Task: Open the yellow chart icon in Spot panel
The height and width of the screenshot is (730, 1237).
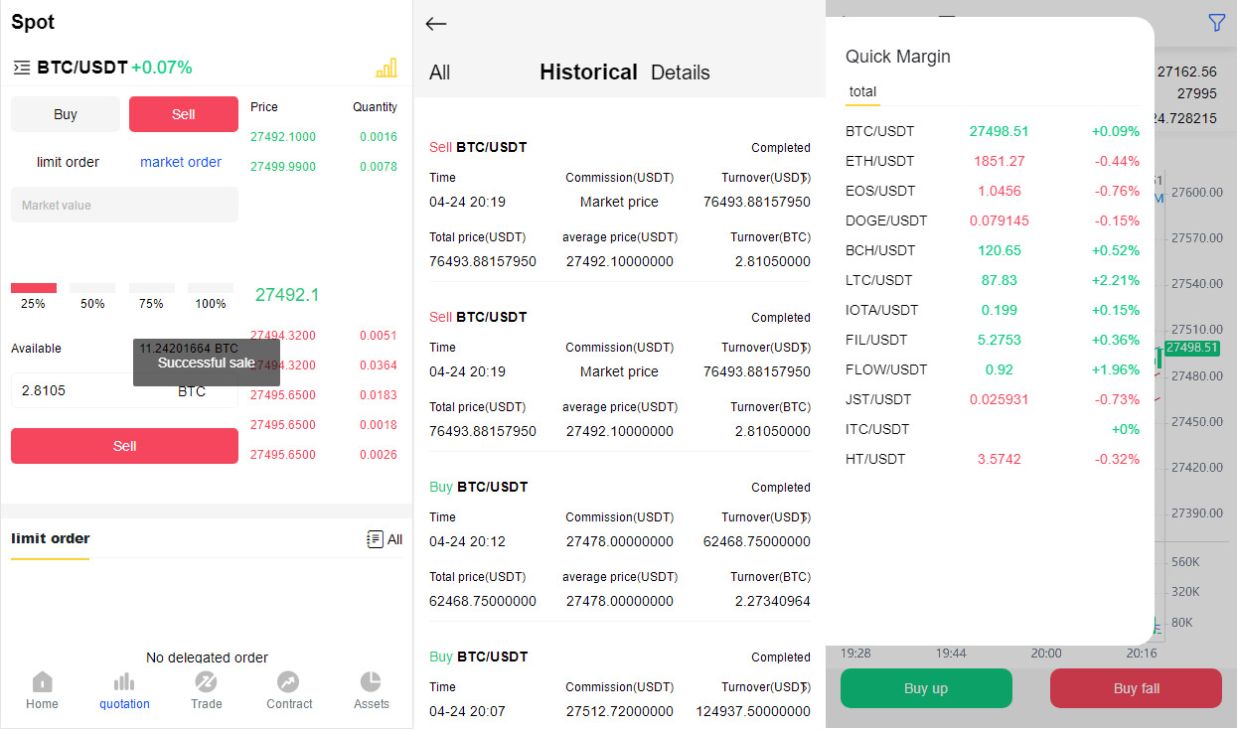Action: tap(387, 68)
